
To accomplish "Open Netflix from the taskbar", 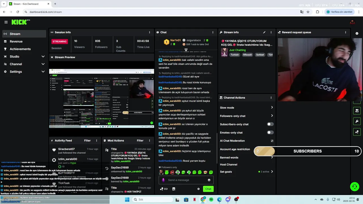I will click(194, 199).
